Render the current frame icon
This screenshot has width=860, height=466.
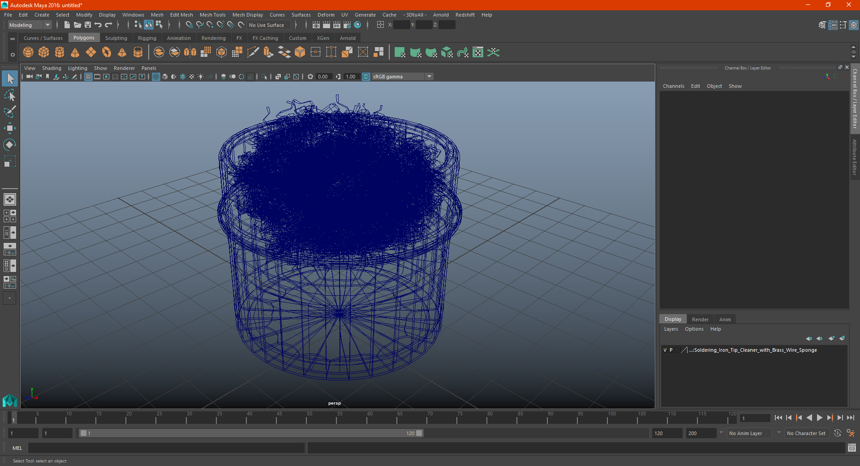click(327, 25)
